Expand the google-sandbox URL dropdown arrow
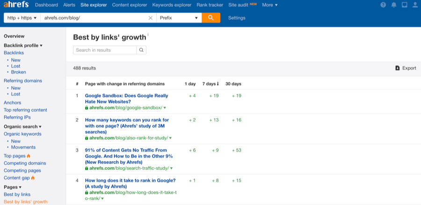Image resolution: width=421 pixels, height=205 pixels. (165, 108)
